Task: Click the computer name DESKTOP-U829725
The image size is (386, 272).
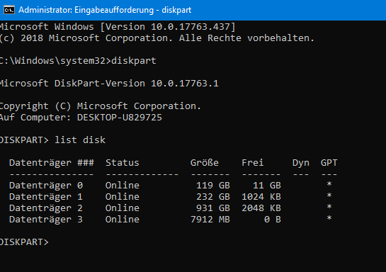Action: coord(120,118)
